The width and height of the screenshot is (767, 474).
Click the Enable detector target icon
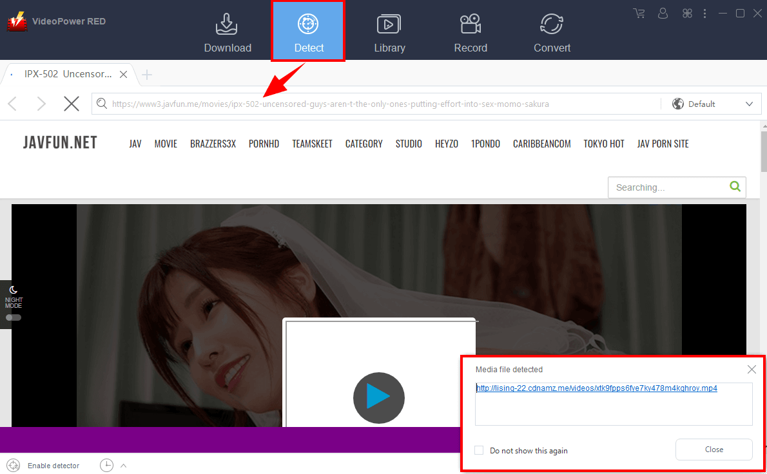coord(13,466)
